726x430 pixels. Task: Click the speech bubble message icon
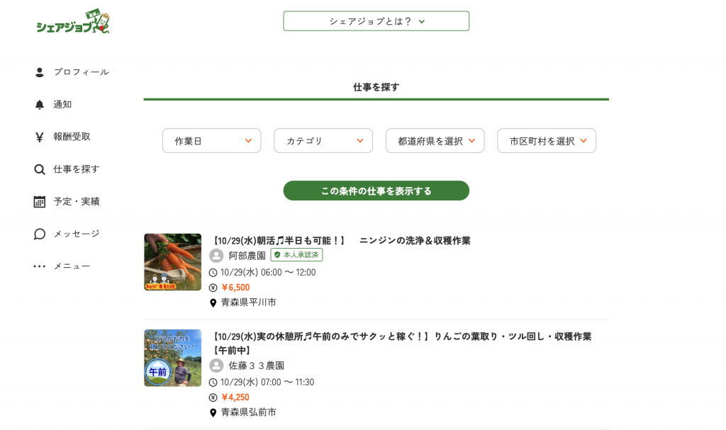(40, 234)
